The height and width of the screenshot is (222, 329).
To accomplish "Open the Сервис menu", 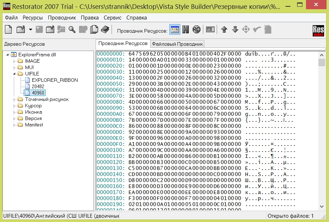I will (x=113, y=17).
